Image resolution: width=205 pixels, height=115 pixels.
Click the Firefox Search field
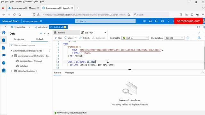pos(151,15)
